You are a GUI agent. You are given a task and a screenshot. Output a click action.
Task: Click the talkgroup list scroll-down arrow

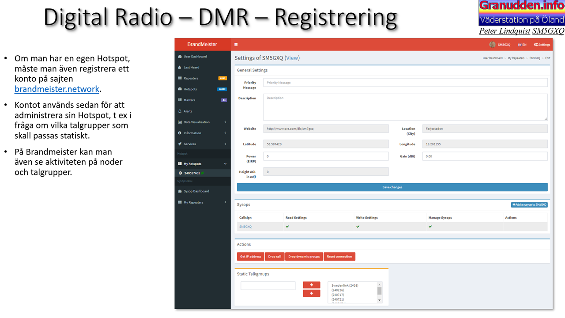(379, 300)
